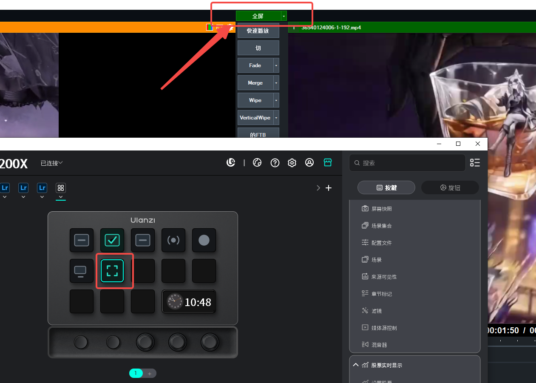Viewport: 536px width, 383px height.
Task: Click the 切 cut button
Action: point(258,48)
